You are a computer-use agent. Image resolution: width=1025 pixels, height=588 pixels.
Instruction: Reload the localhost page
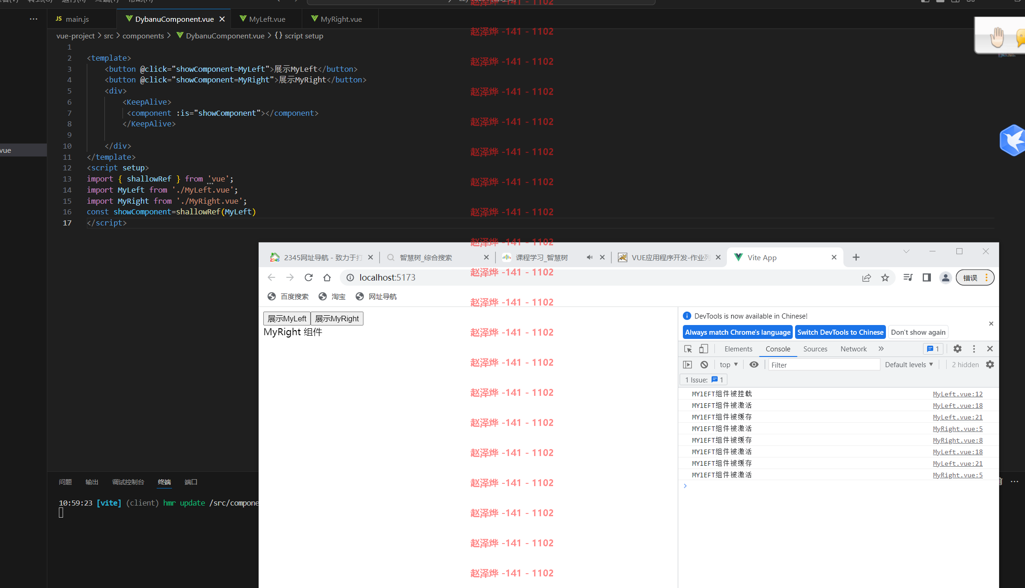click(309, 277)
